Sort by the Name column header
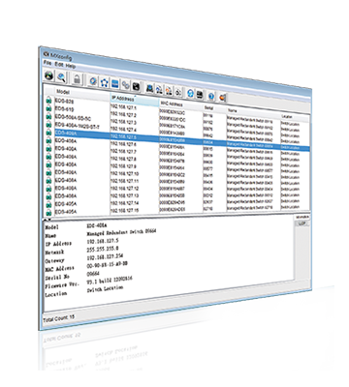 pos(253,111)
